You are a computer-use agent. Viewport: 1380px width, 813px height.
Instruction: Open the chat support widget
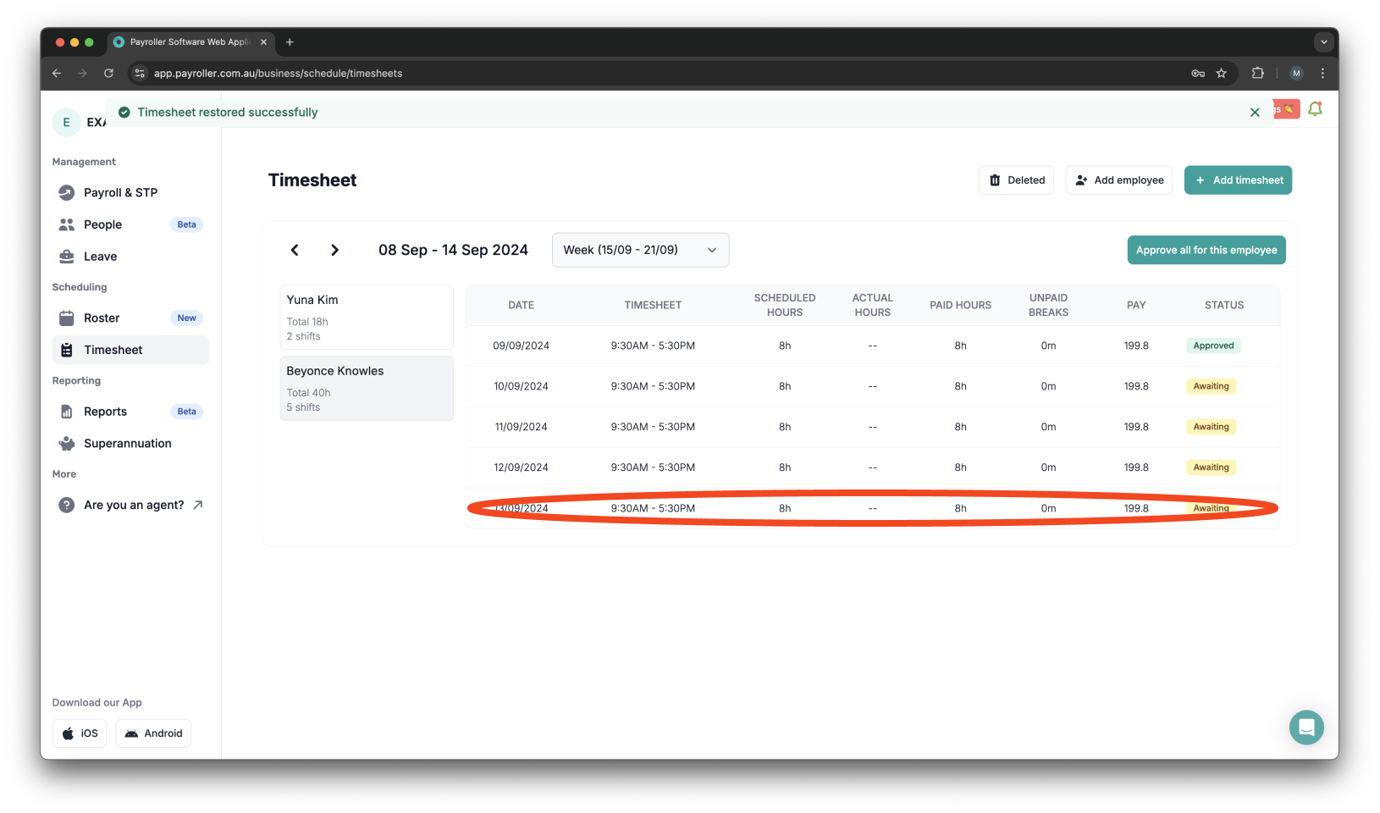point(1306,727)
